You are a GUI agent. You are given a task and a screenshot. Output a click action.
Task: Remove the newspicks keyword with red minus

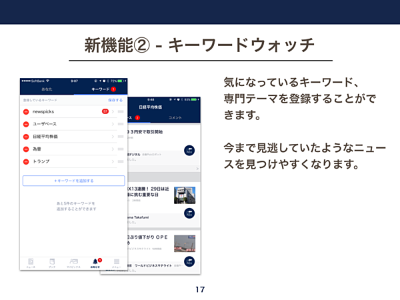pos(26,111)
